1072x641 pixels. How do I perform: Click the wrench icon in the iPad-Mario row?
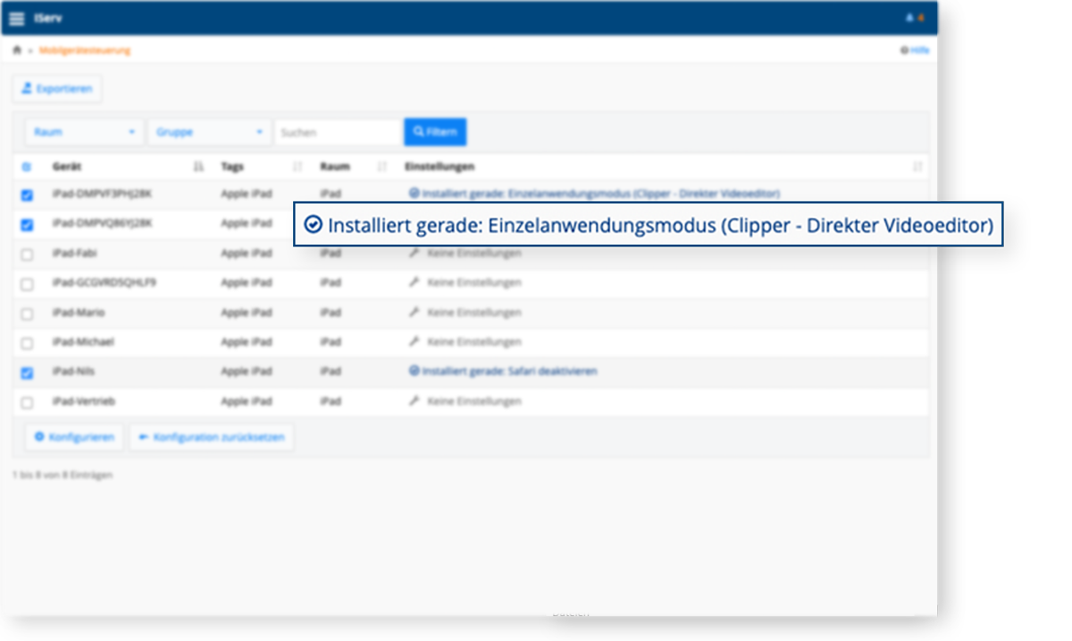414,312
